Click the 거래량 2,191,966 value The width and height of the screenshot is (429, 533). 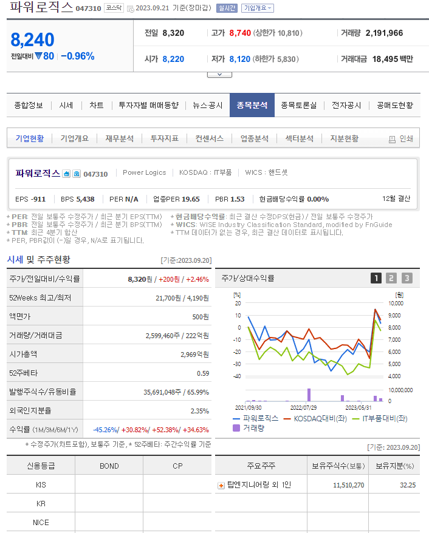pos(384,33)
